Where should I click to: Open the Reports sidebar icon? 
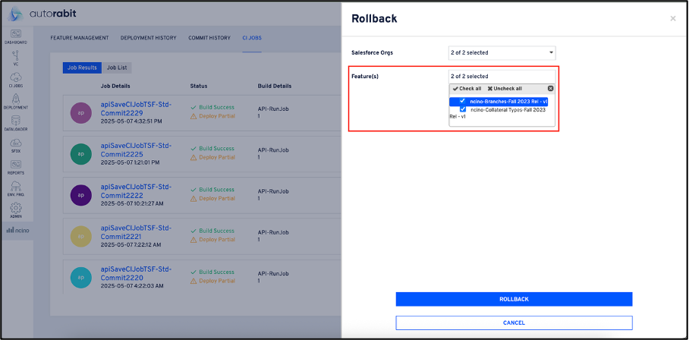click(16, 166)
